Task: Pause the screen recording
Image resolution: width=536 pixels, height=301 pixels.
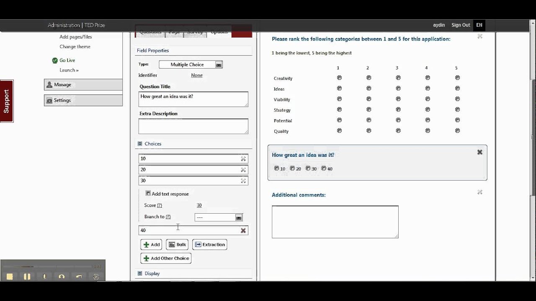Action: pos(27,276)
